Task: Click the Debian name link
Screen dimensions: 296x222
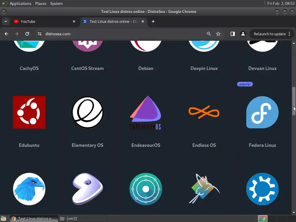Action: pyautogui.click(x=146, y=68)
